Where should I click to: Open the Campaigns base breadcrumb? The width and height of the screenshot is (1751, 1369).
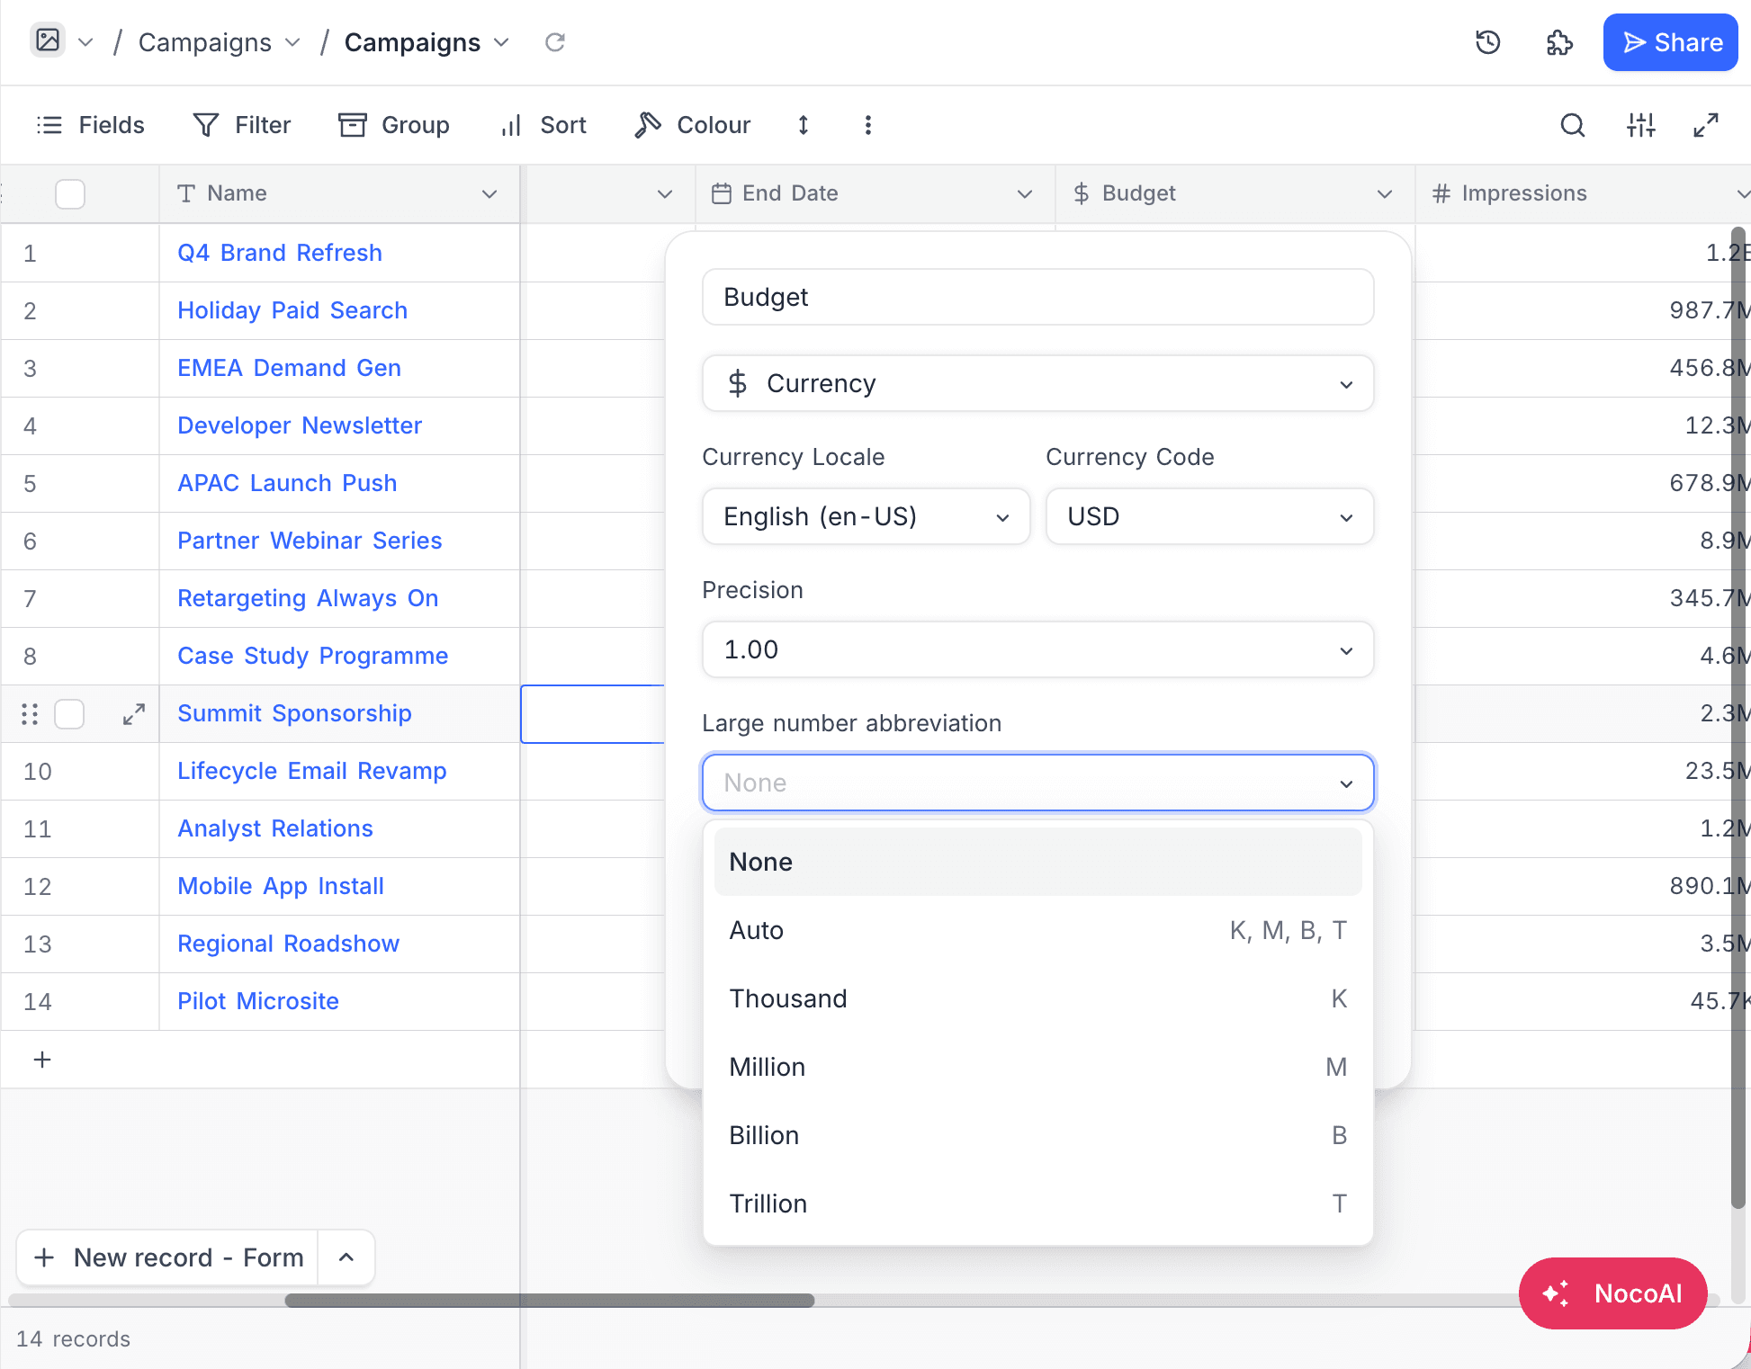click(x=219, y=42)
